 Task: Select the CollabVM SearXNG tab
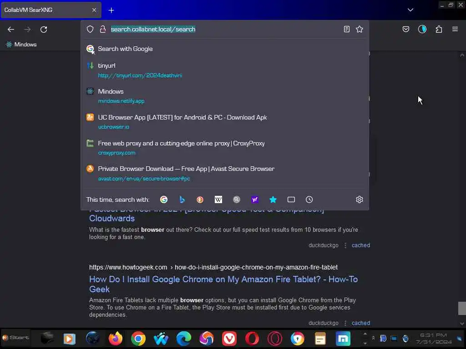point(51,10)
